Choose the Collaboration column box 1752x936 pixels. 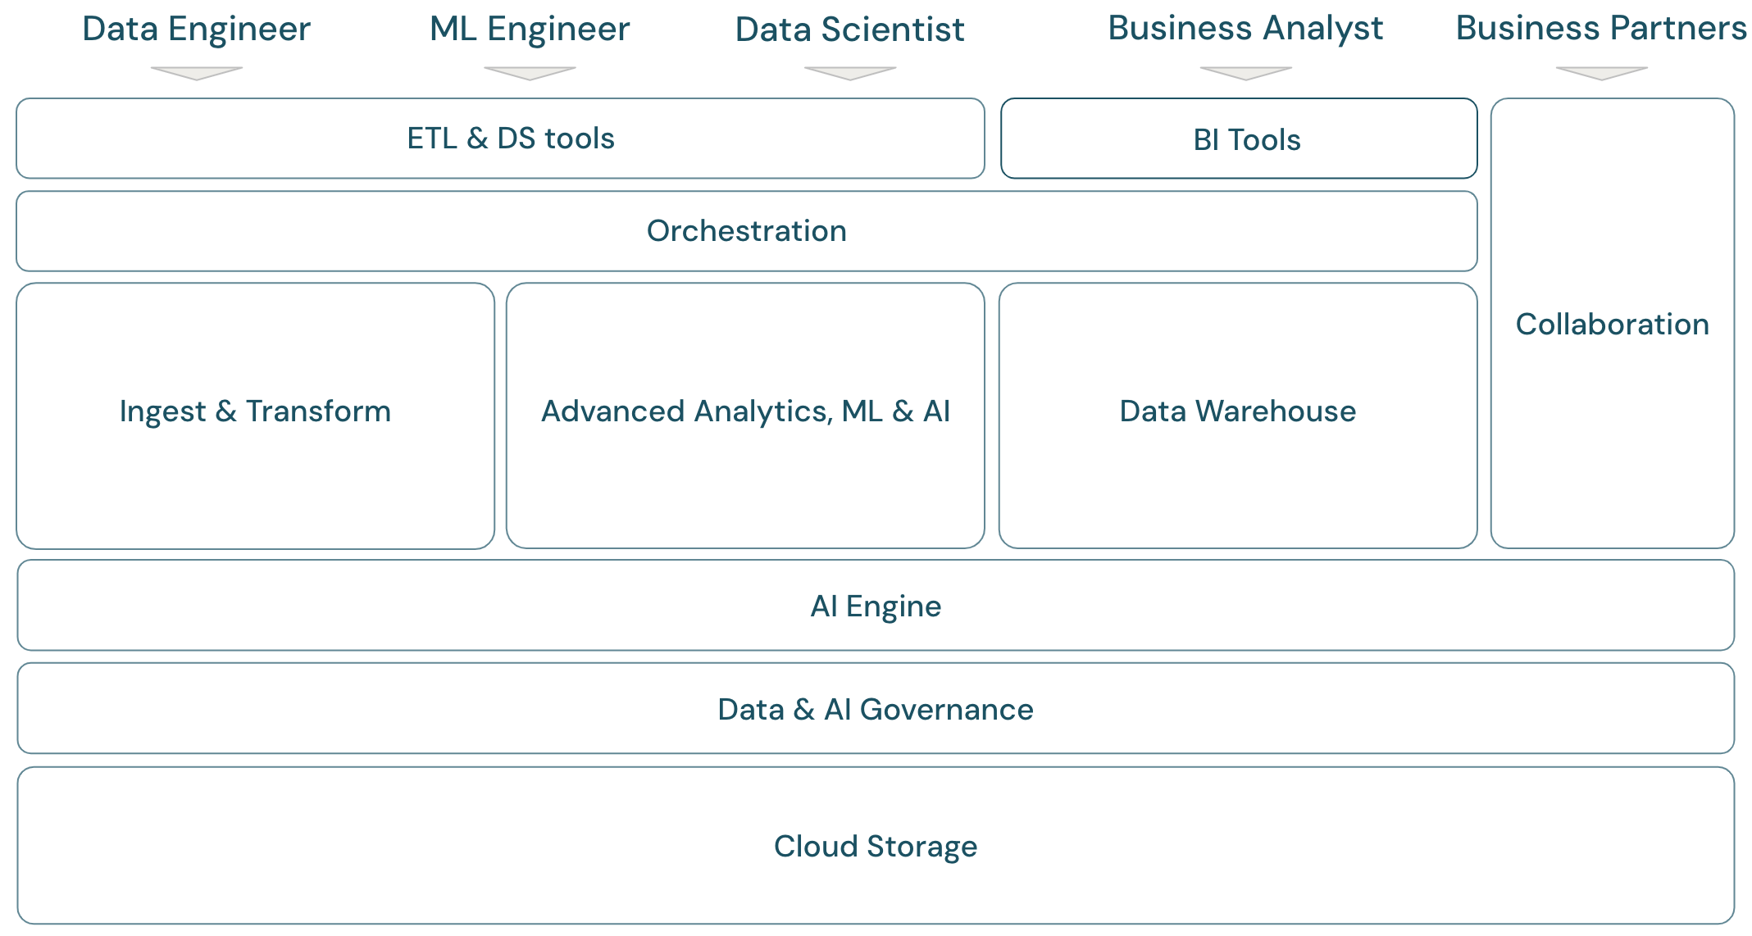pyautogui.click(x=1612, y=324)
